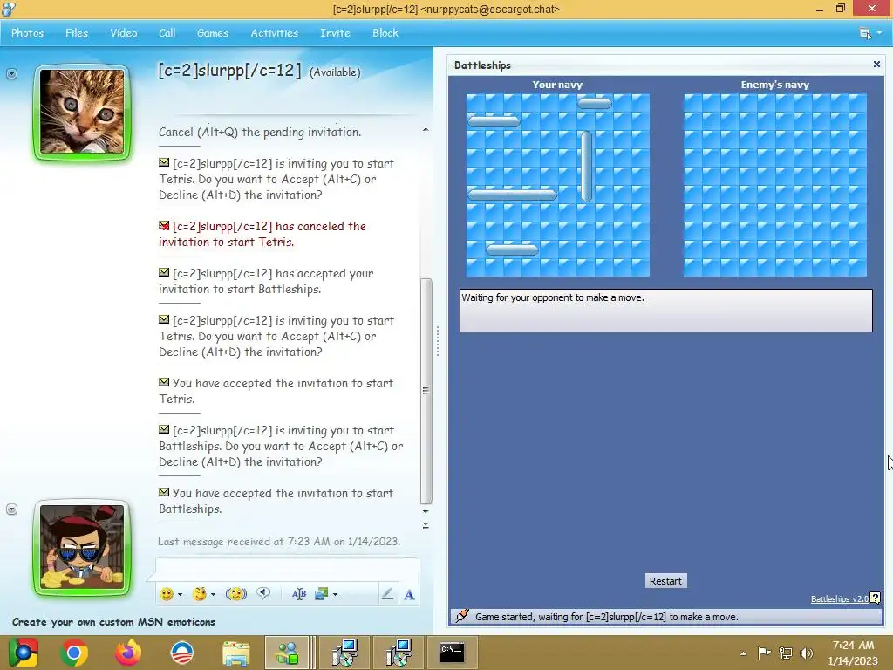Click the Enemy's navy heading

(774, 85)
